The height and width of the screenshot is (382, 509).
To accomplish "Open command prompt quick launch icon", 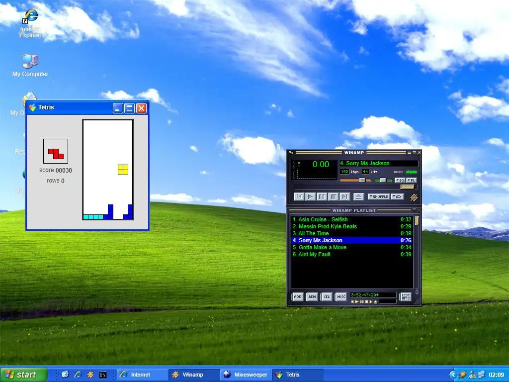I will coord(102,375).
